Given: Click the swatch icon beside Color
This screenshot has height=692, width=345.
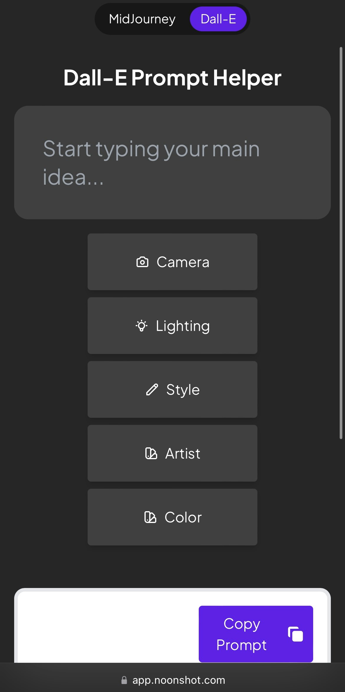Looking at the screenshot, I should coord(150,517).
